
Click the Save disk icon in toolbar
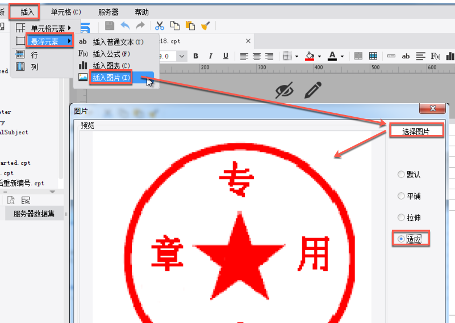pyautogui.click(x=110, y=25)
